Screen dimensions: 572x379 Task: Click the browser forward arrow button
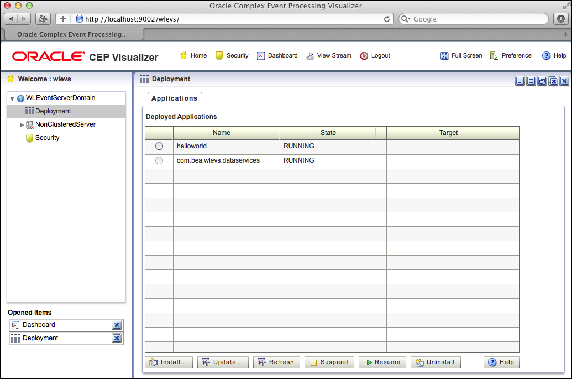[x=24, y=19]
